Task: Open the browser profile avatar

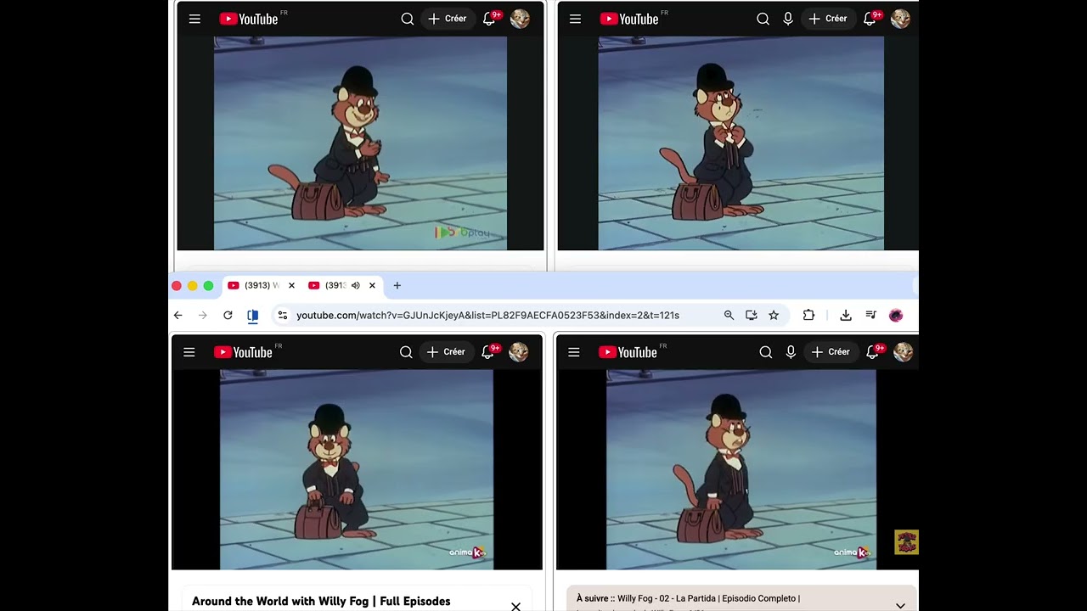Action: [x=895, y=315]
